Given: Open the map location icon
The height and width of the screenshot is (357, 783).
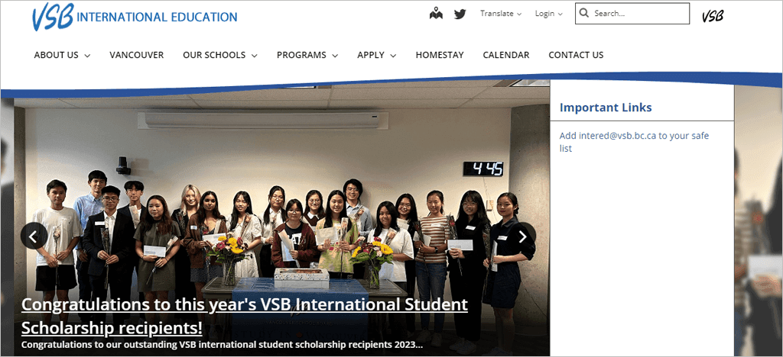Looking at the screenshot, I should [x=436, y=14].
